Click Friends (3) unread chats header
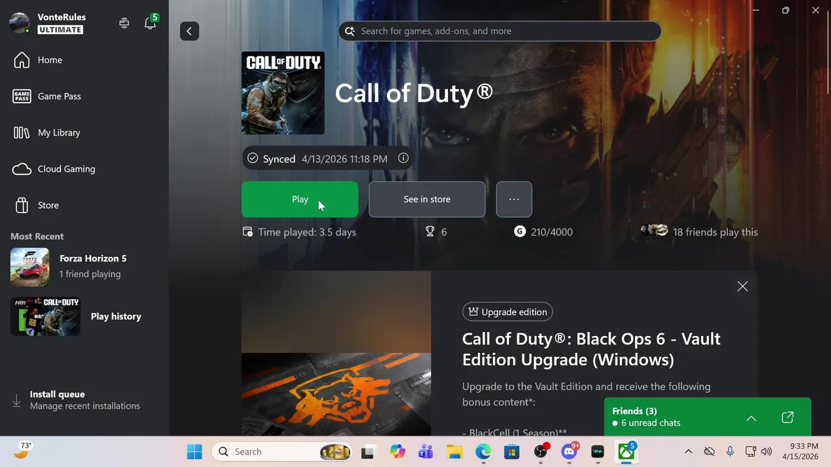 pyautogui.click(x=647, y=417)
